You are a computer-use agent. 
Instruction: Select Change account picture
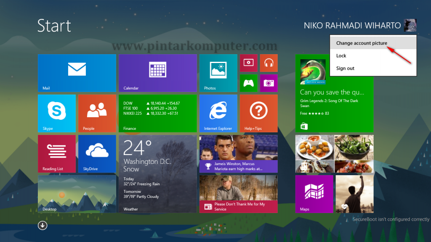(x=373, y=43)
